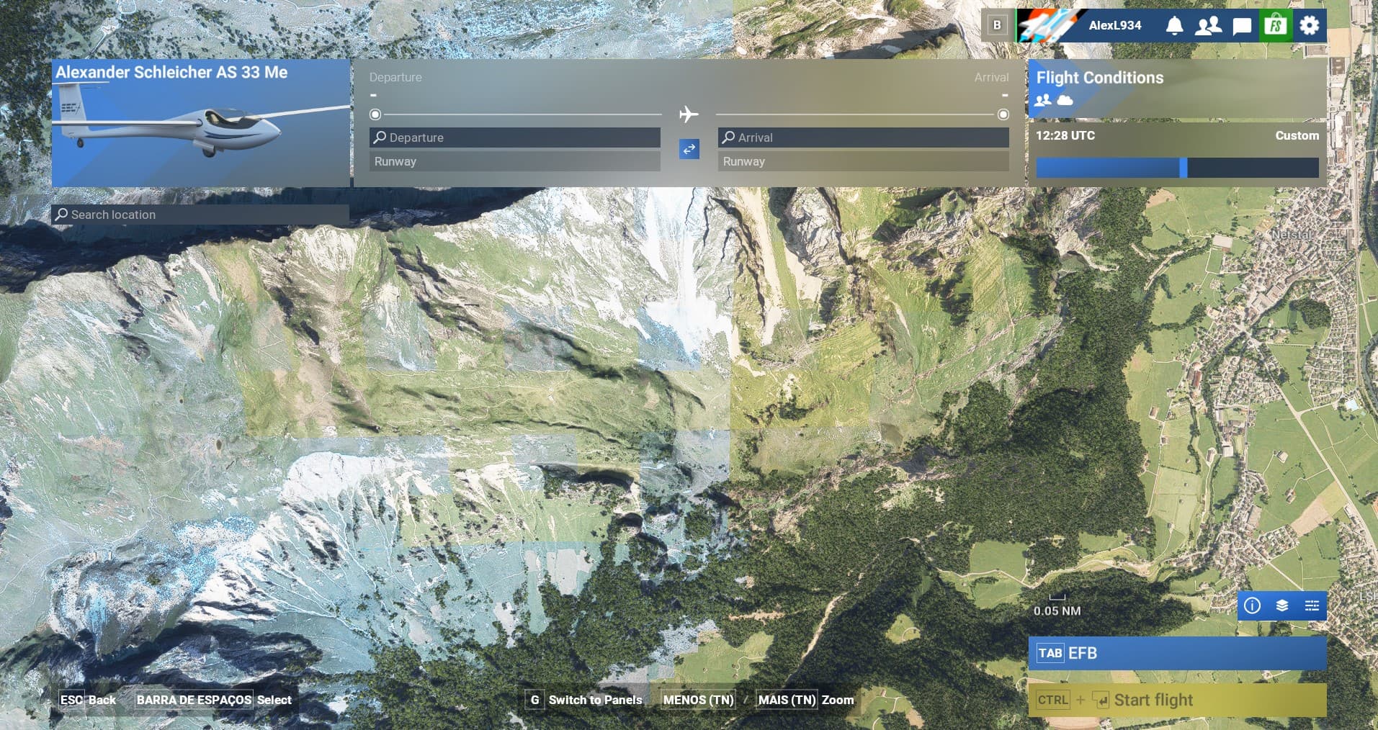
Task: Swap departure and arrival airports
Action: click(x=689, y=149)
